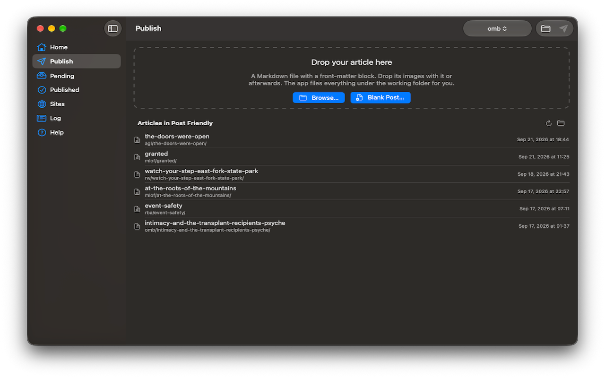The height and width of the screenshot is (378, 605).
Task: Click document icon beside watch-your-step-east-fork-state-park
Action: [137, 174]
